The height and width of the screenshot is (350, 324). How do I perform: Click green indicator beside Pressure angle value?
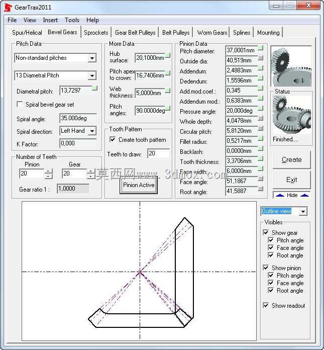(x=260, y=108)
